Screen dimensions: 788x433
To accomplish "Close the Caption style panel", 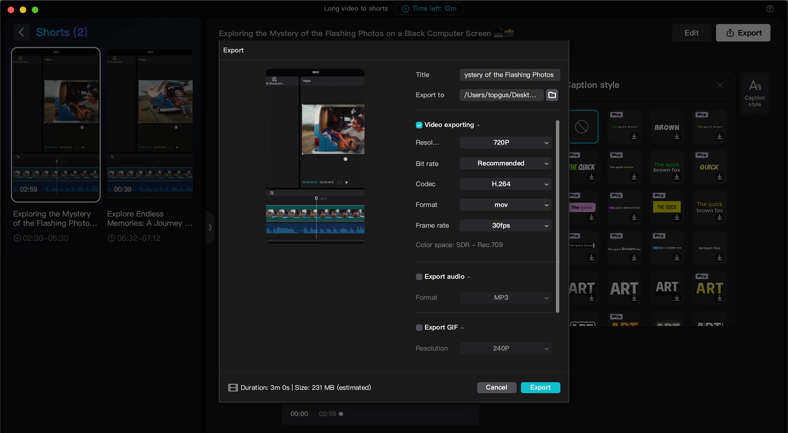I will [720, 85].
